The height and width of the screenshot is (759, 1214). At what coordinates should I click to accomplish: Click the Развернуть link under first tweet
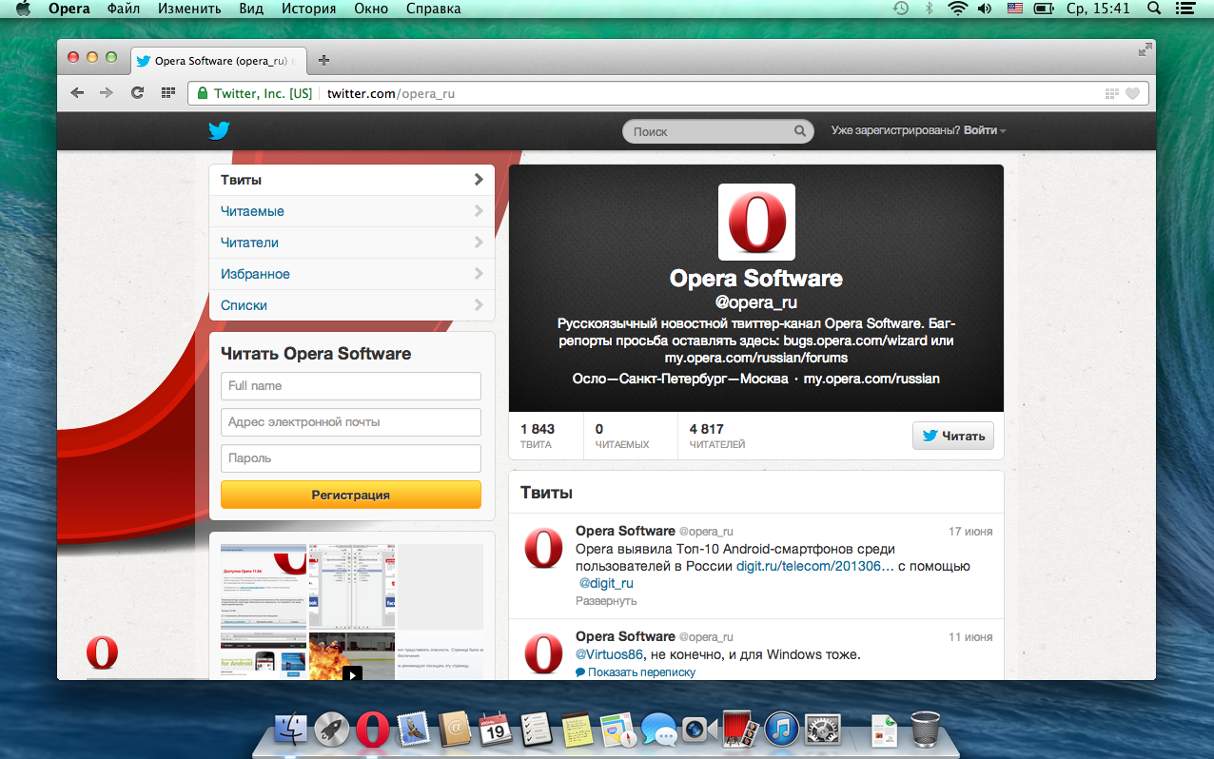pos(606,601)
